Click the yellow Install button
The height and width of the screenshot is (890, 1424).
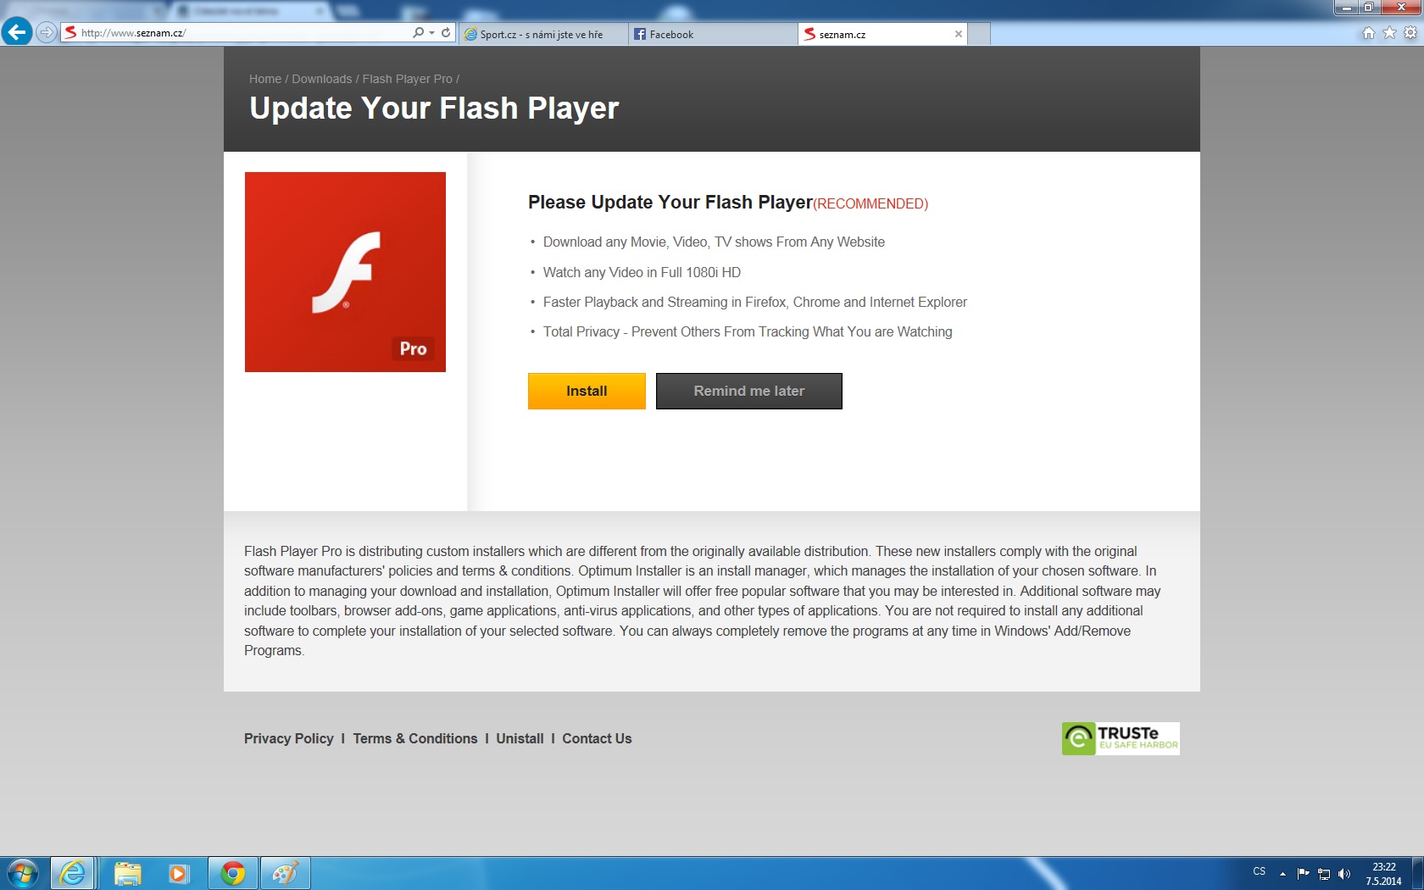(587, 391)
